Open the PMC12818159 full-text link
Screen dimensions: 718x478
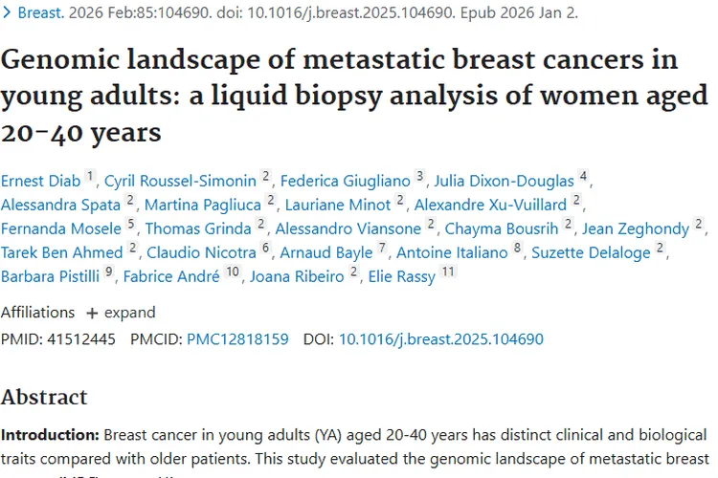237,339
